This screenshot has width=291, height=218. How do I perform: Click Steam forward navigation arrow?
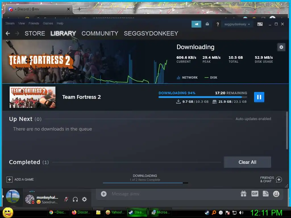coord(17,33)
